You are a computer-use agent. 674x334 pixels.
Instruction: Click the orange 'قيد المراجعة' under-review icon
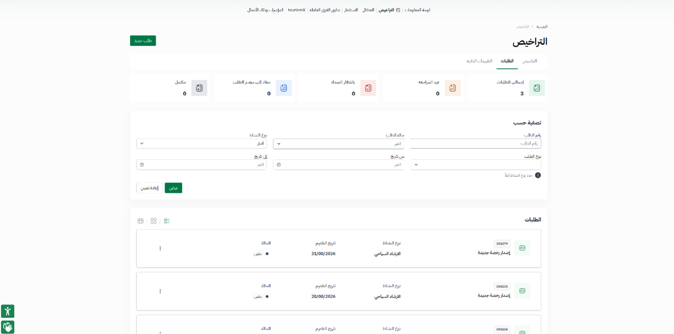click(x=452, y=88)
